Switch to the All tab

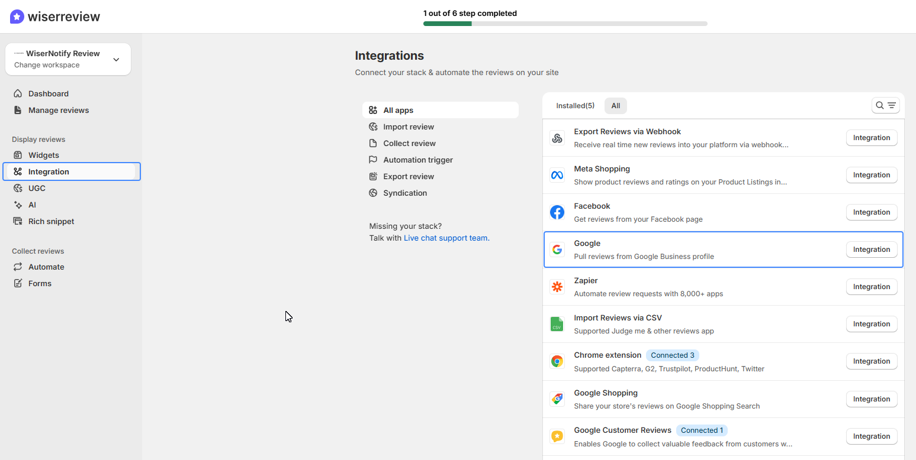(x=616, y=105)
